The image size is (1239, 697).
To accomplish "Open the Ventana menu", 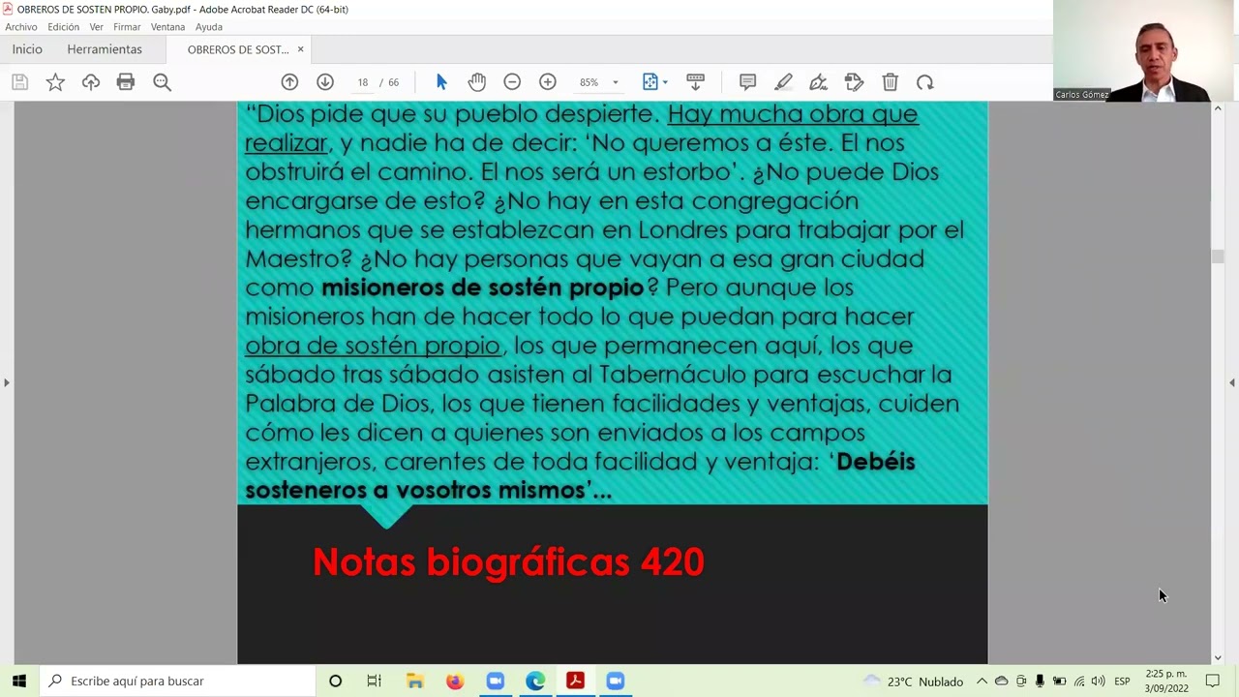I will coord(167,27).
